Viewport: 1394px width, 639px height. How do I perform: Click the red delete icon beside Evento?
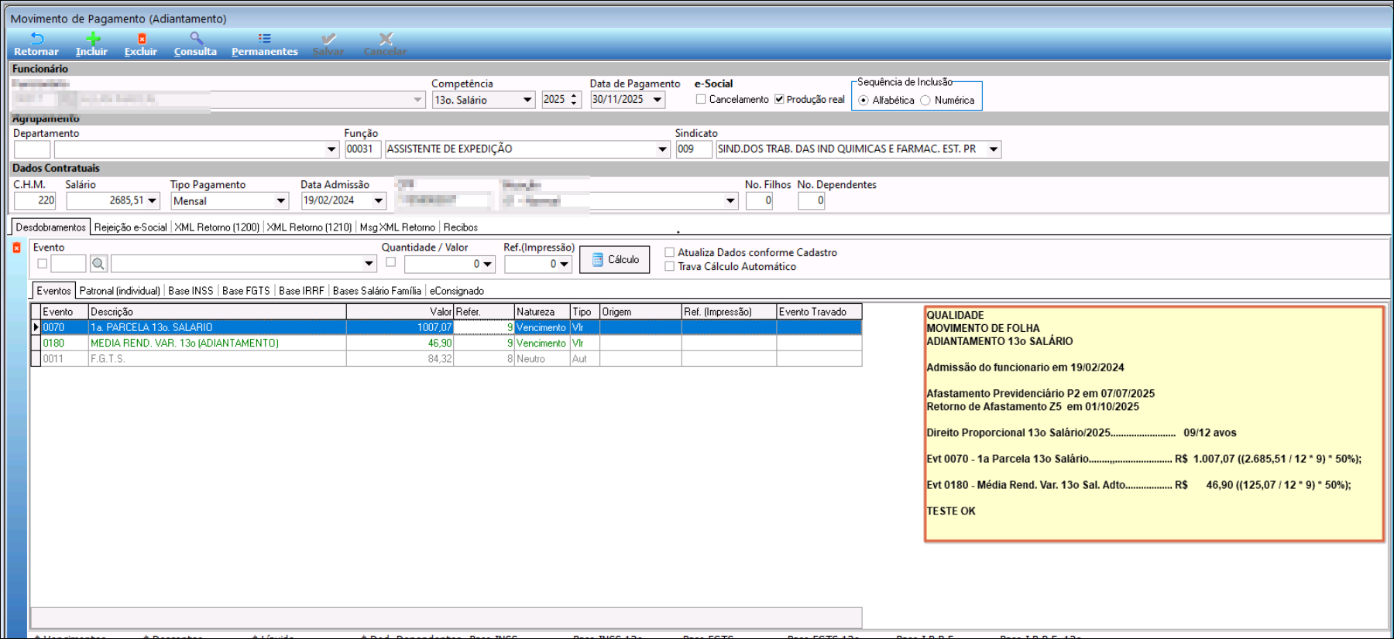[x=16, y=248]
